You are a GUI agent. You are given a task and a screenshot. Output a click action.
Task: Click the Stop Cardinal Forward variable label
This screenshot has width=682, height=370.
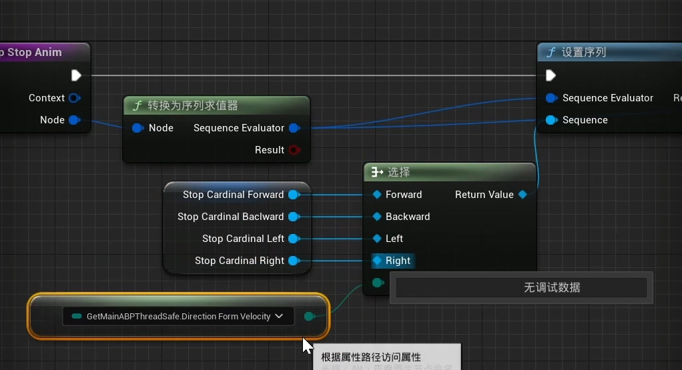tap(233, 195)
